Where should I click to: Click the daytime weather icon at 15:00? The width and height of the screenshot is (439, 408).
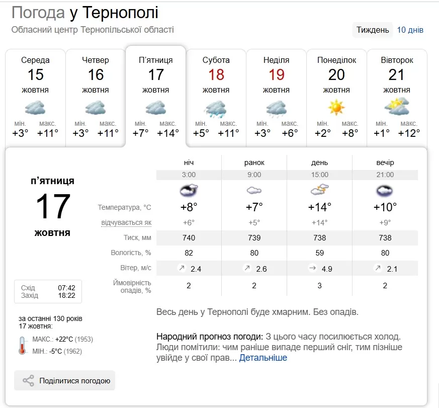(x=319, y=190)
